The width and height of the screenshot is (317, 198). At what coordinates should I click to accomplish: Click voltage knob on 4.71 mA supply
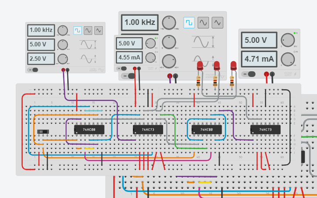coord(287,40)
